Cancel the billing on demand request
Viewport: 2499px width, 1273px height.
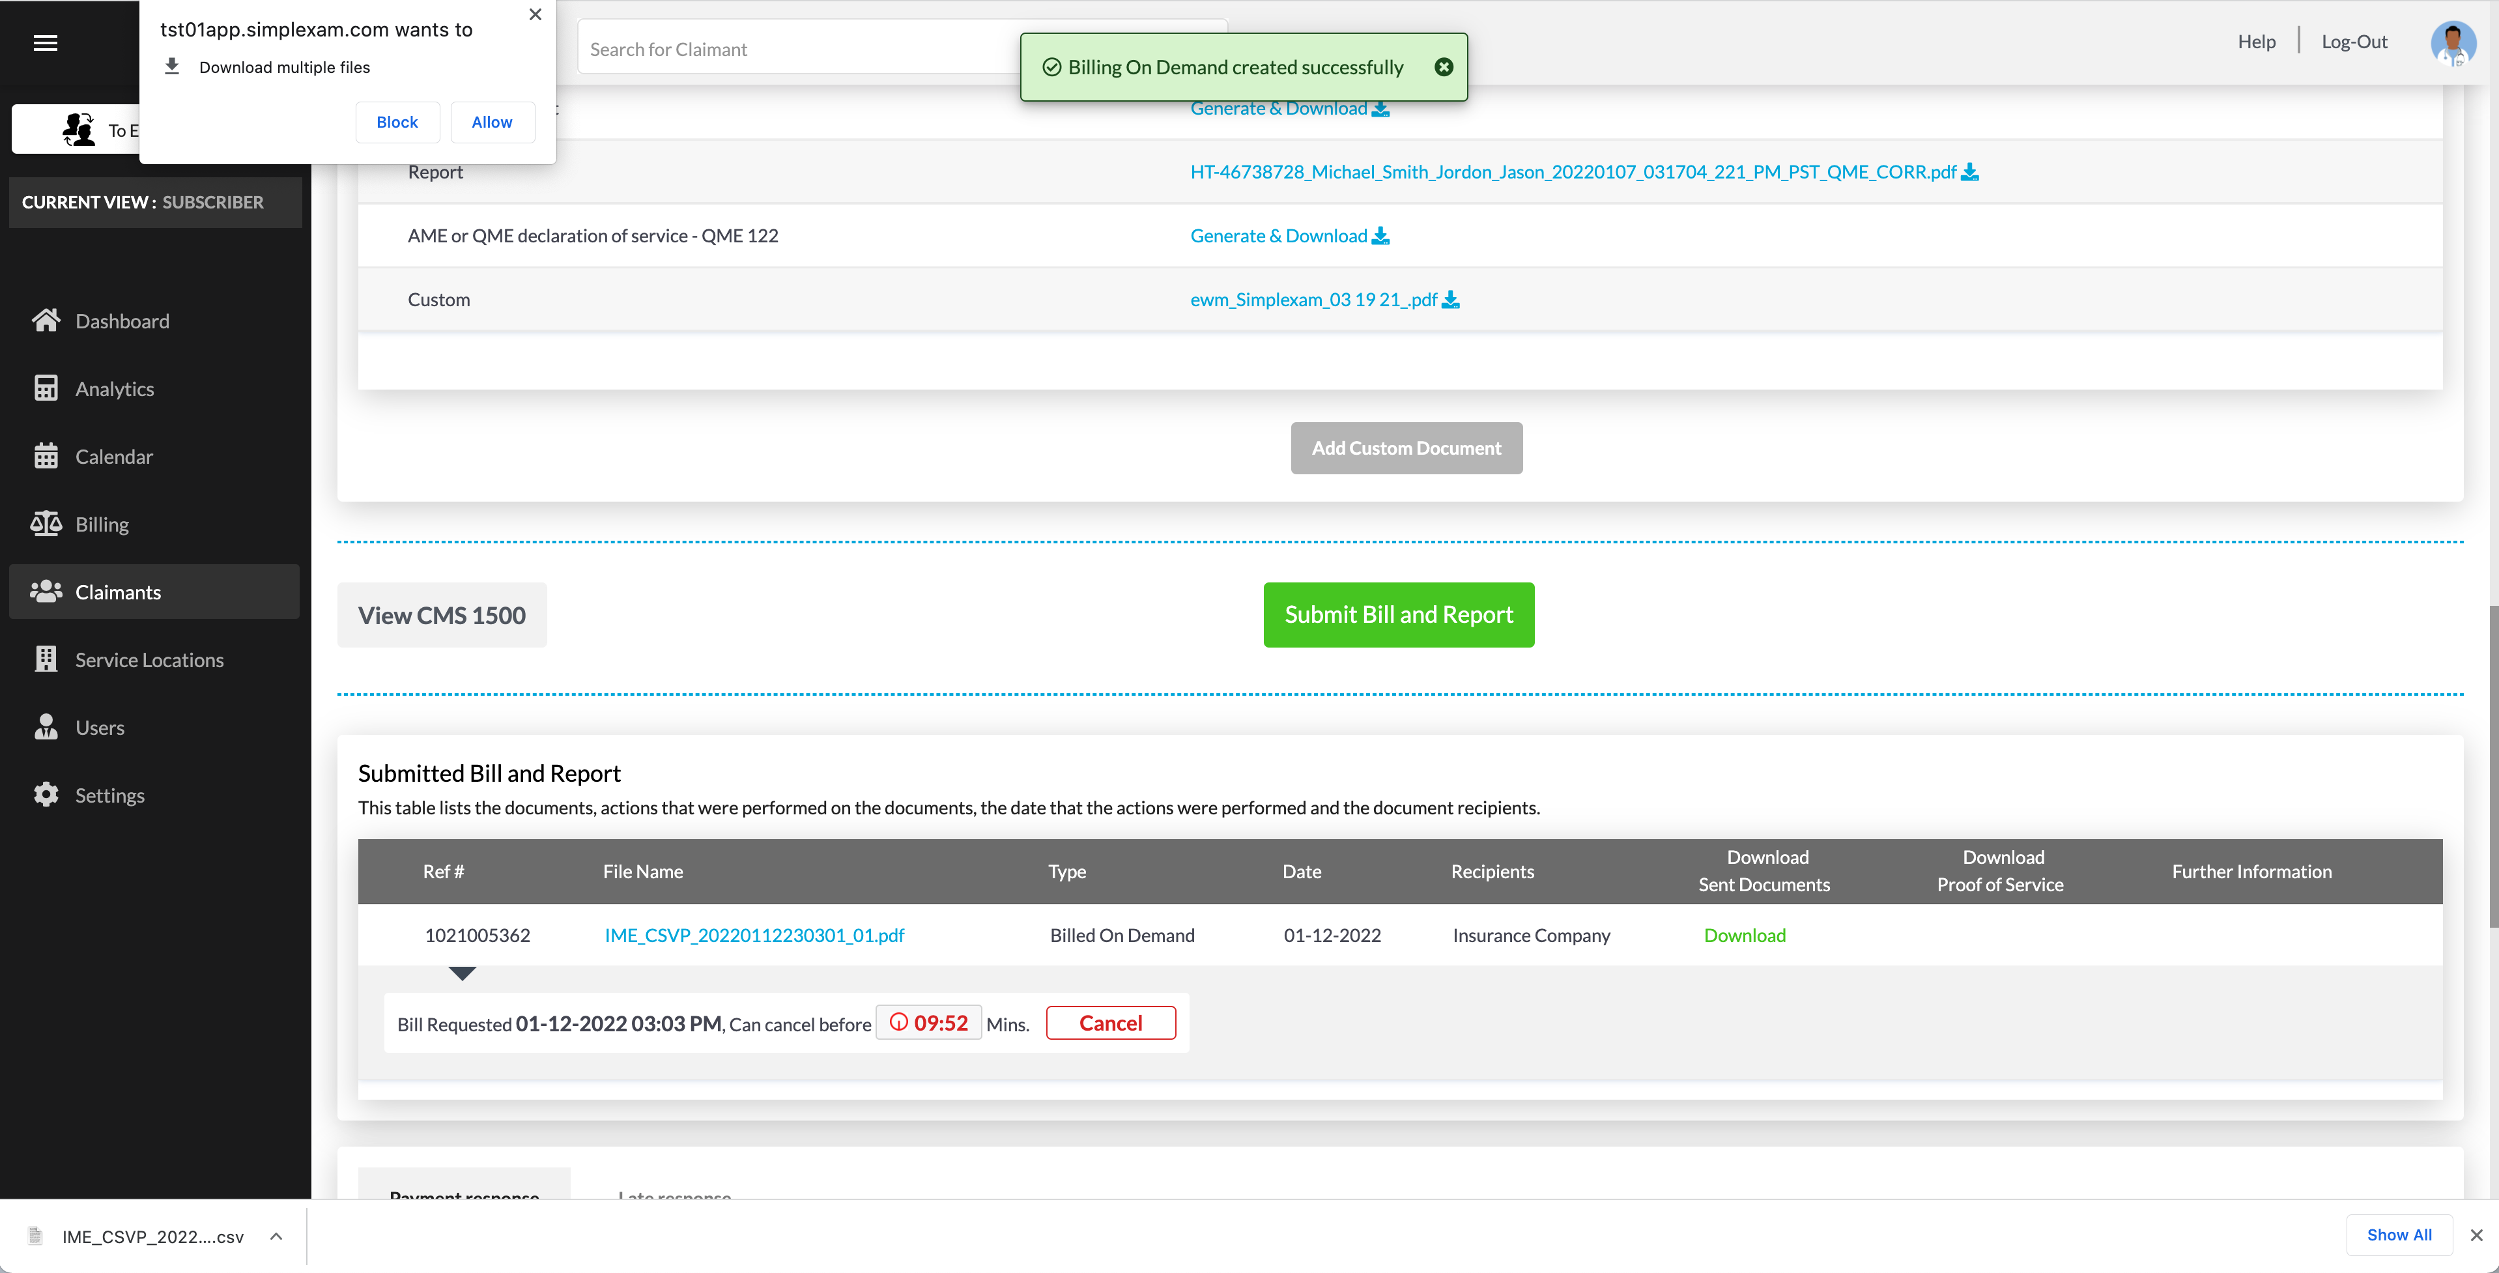tap(1110, 1023)
